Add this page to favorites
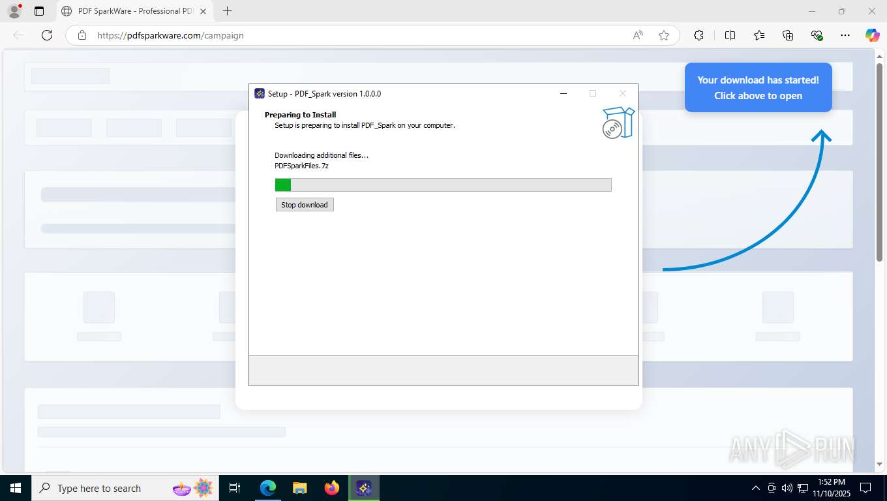The image size is (887, 501). pos(664,35)
